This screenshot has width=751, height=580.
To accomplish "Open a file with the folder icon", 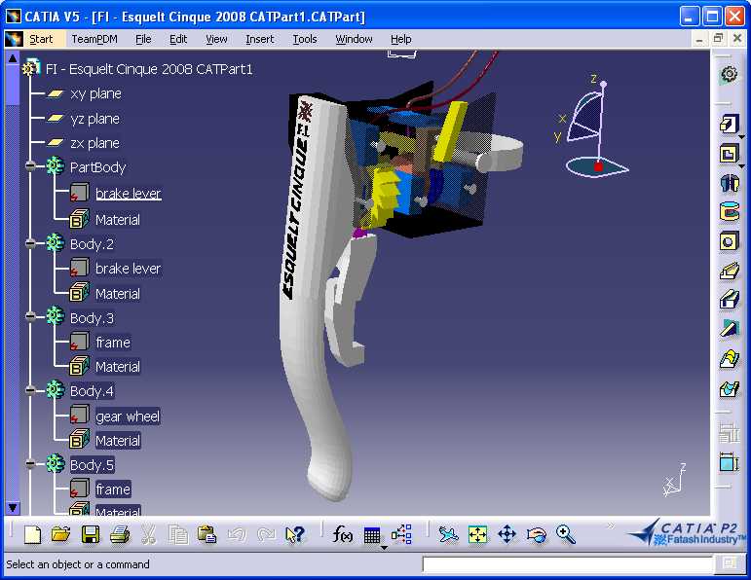I will coord(60,534).
